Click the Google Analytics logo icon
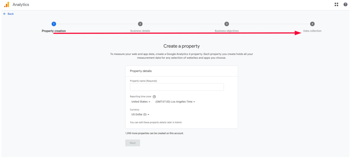350x158 pixels. [7, 4]
